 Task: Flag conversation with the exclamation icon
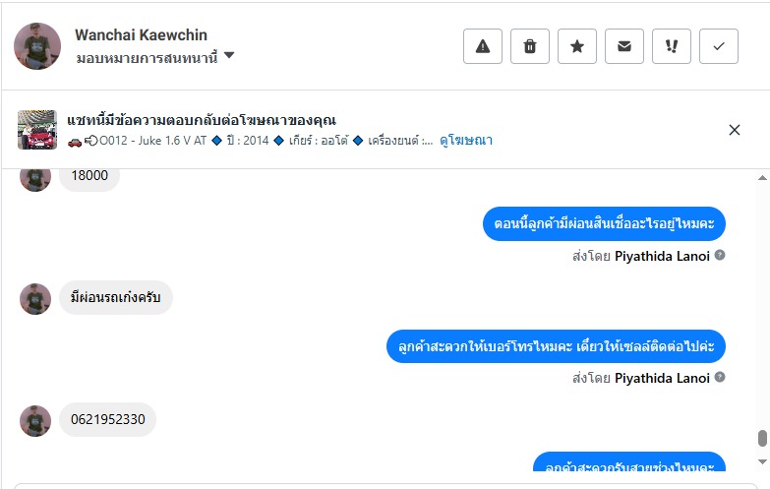point(672,46)
